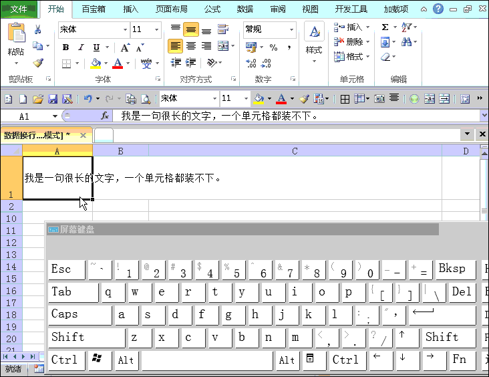Toggle Bold formatting
489x377 pixels.
click(x=65, y=47)
